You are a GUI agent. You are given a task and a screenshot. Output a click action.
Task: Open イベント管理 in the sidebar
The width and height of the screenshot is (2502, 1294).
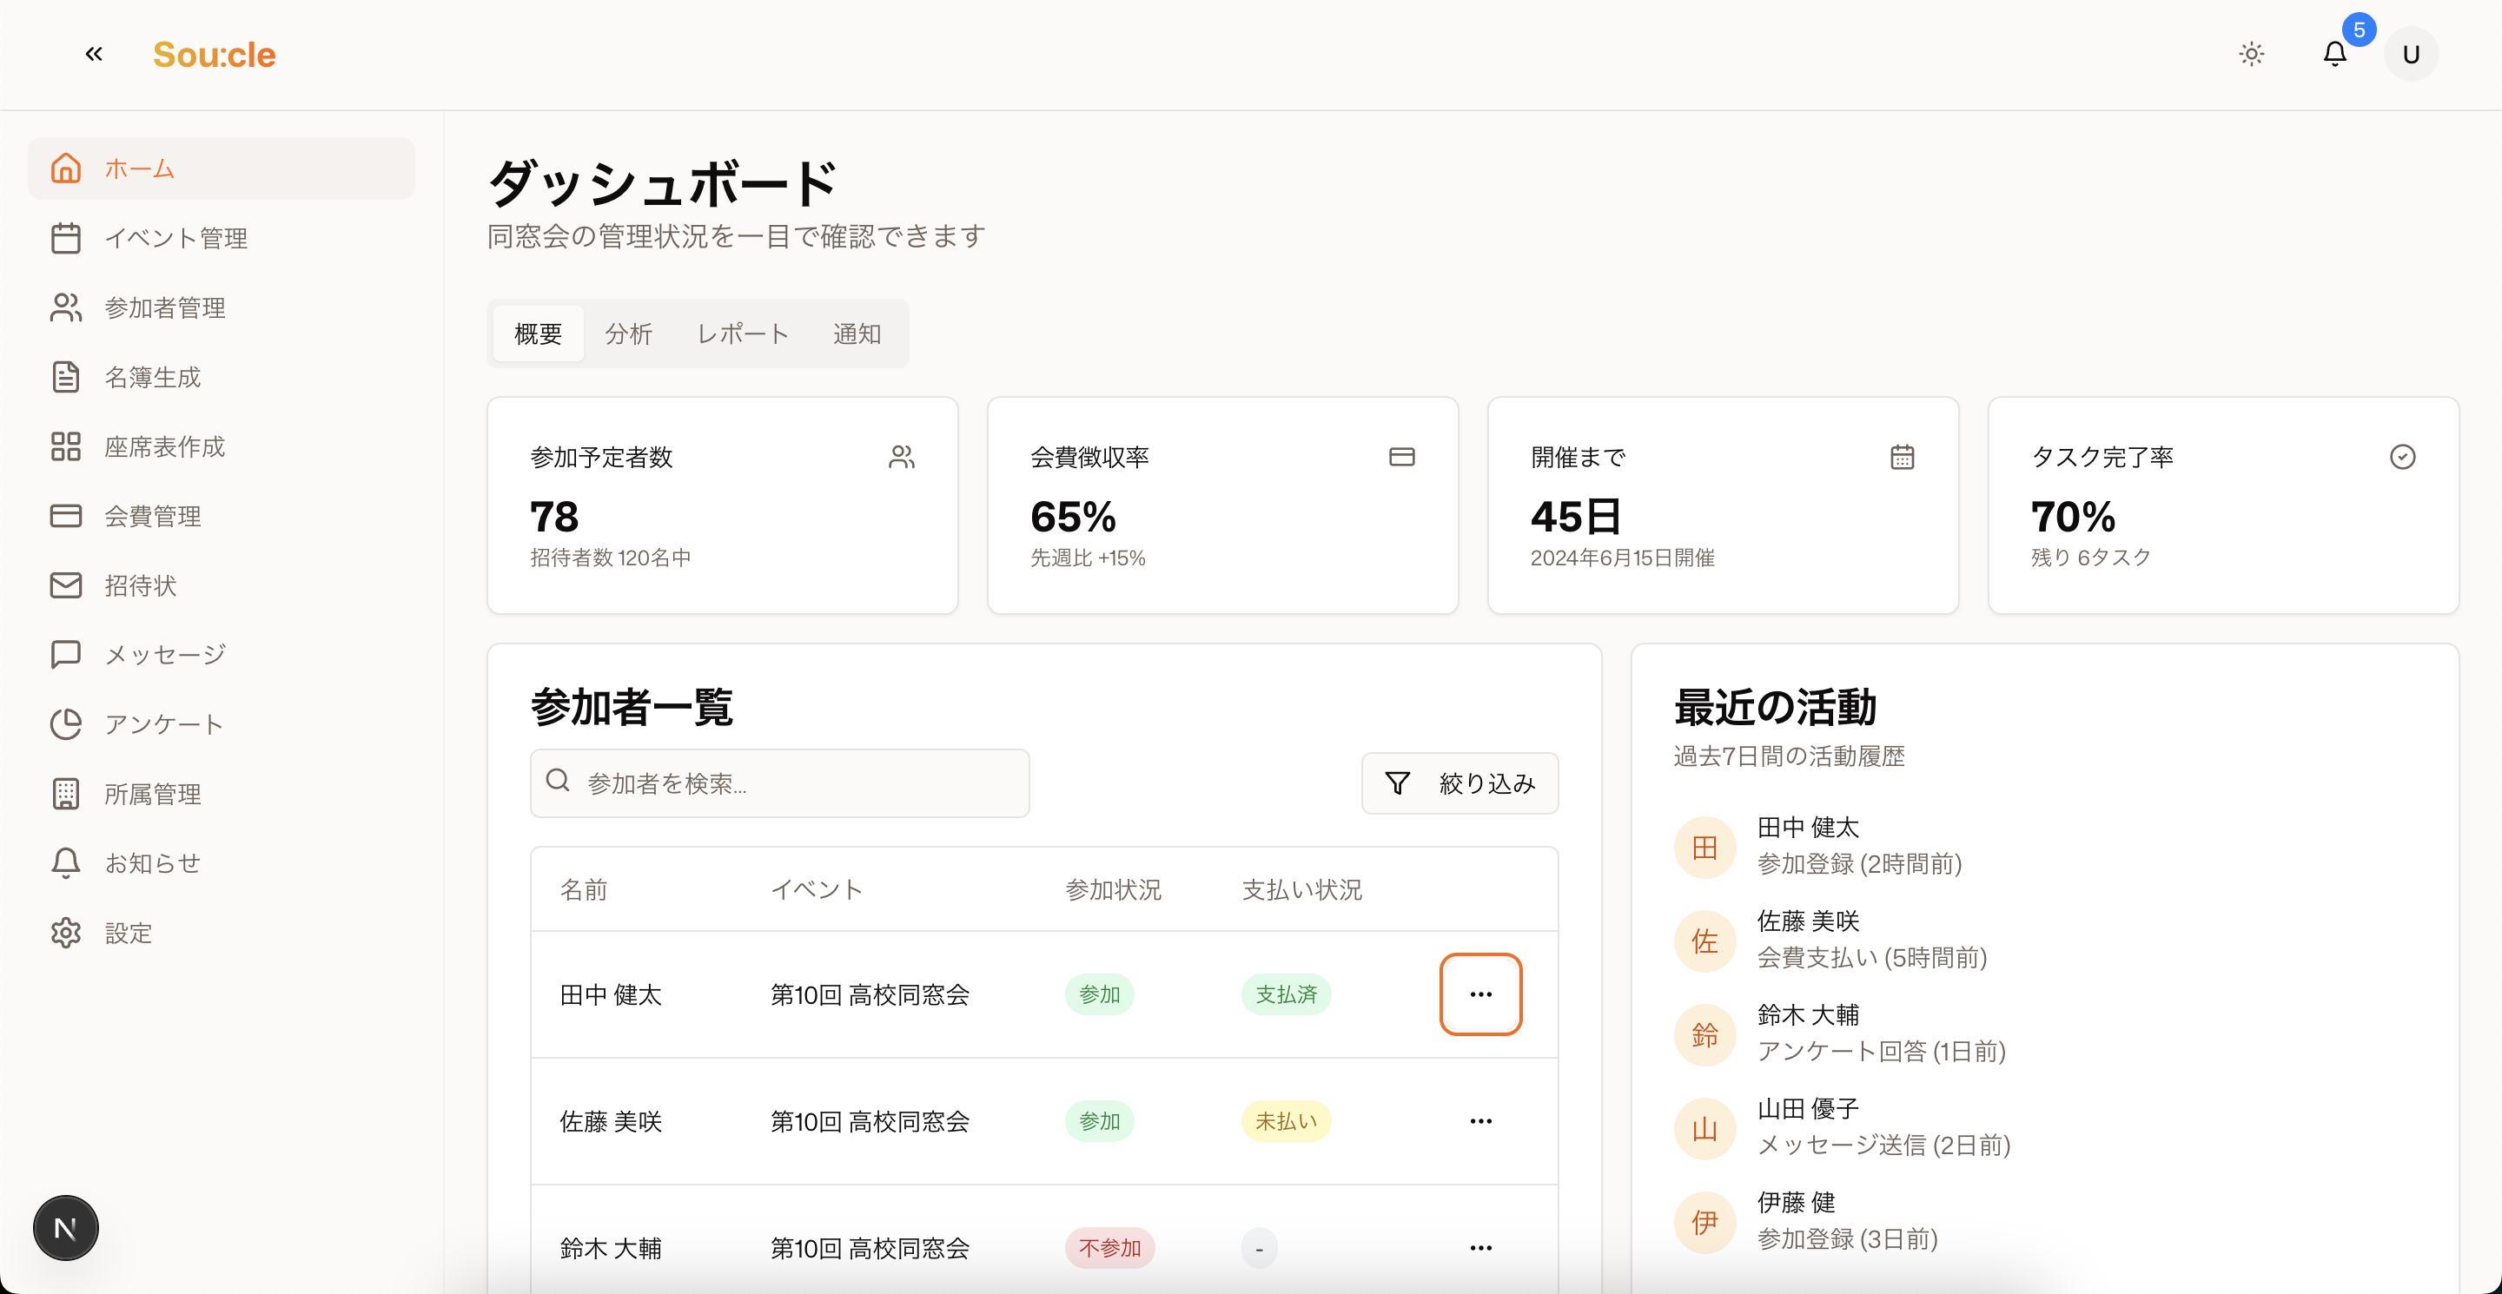point(175,238)
